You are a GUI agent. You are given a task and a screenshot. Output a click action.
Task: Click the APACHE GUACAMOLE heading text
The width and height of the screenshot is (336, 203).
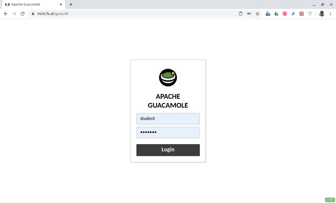[x=168, y=101]
